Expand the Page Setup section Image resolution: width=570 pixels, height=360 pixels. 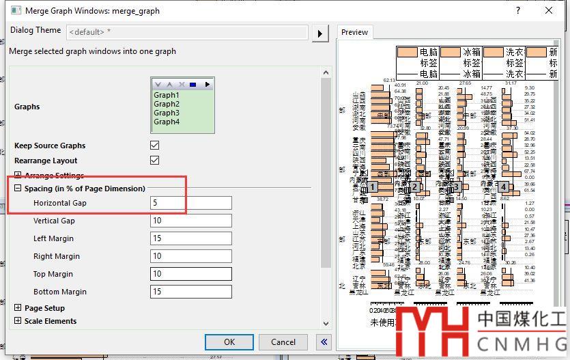pos(18,308)
